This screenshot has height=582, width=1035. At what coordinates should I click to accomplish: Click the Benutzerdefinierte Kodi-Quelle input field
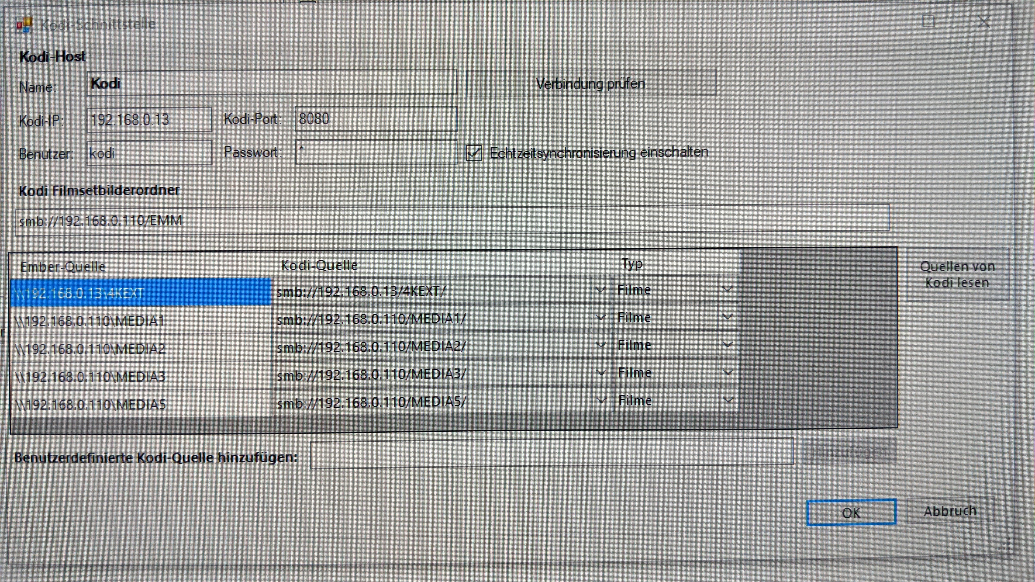click(552, 453)
